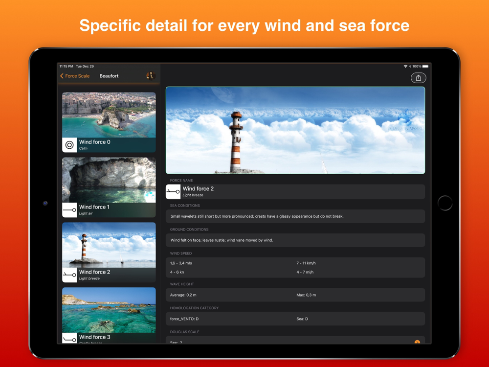Click the large lighthouse header image
The image size is (489, 367).
(295, 130)
